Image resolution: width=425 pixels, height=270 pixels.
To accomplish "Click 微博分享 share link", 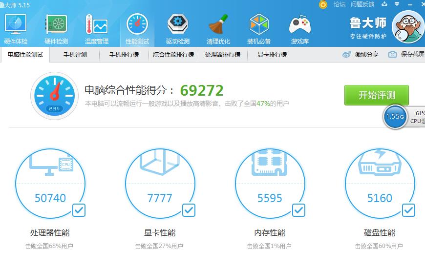I will click(367, 54).
